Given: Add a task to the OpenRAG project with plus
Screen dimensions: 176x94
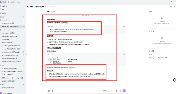Looking at the screenshot, I should tap(23, 20).
